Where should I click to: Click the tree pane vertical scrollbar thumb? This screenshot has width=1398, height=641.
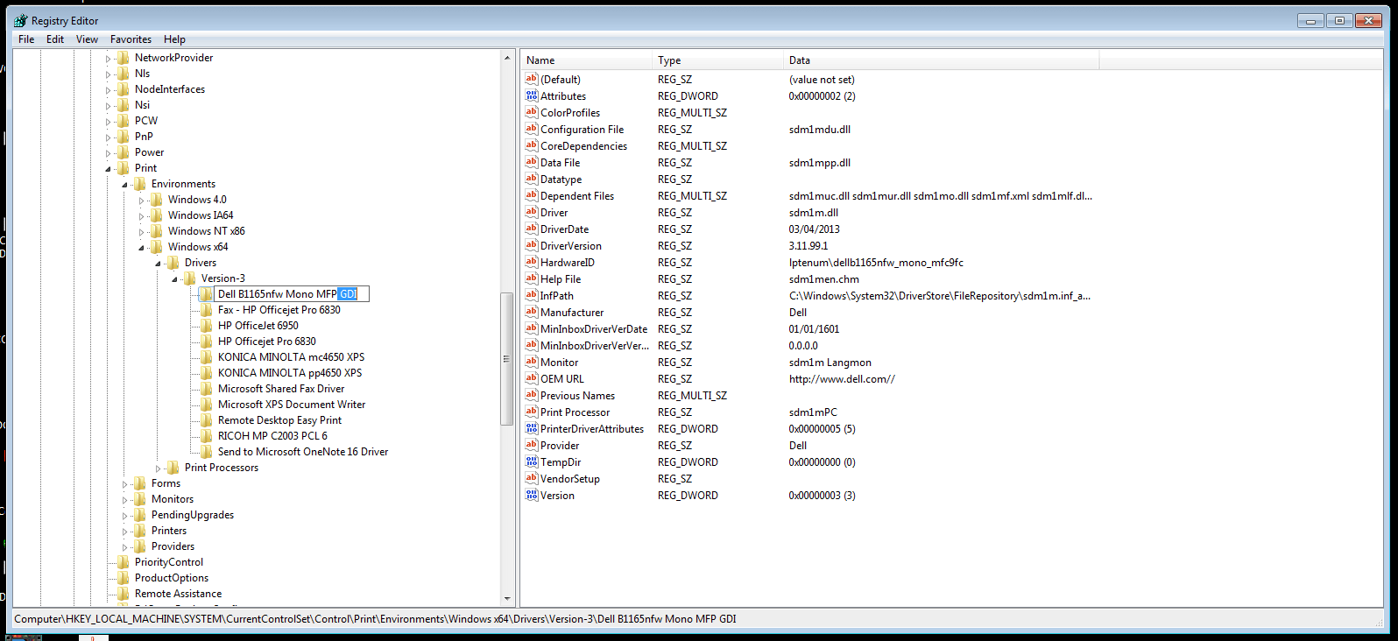click(x=506, y=359)
